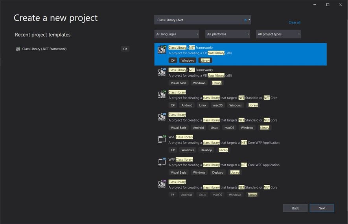The image size is (348, 224).
Task: Click C# WPF Class library icon
Action: tap(162, 139)
